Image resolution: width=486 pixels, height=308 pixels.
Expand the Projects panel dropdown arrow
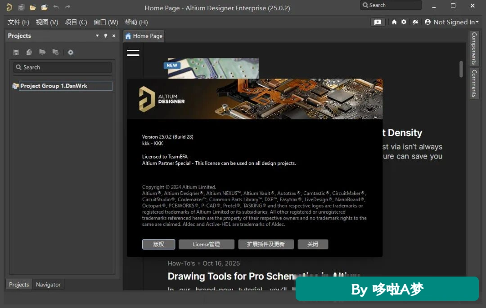(x=97, y=35)
